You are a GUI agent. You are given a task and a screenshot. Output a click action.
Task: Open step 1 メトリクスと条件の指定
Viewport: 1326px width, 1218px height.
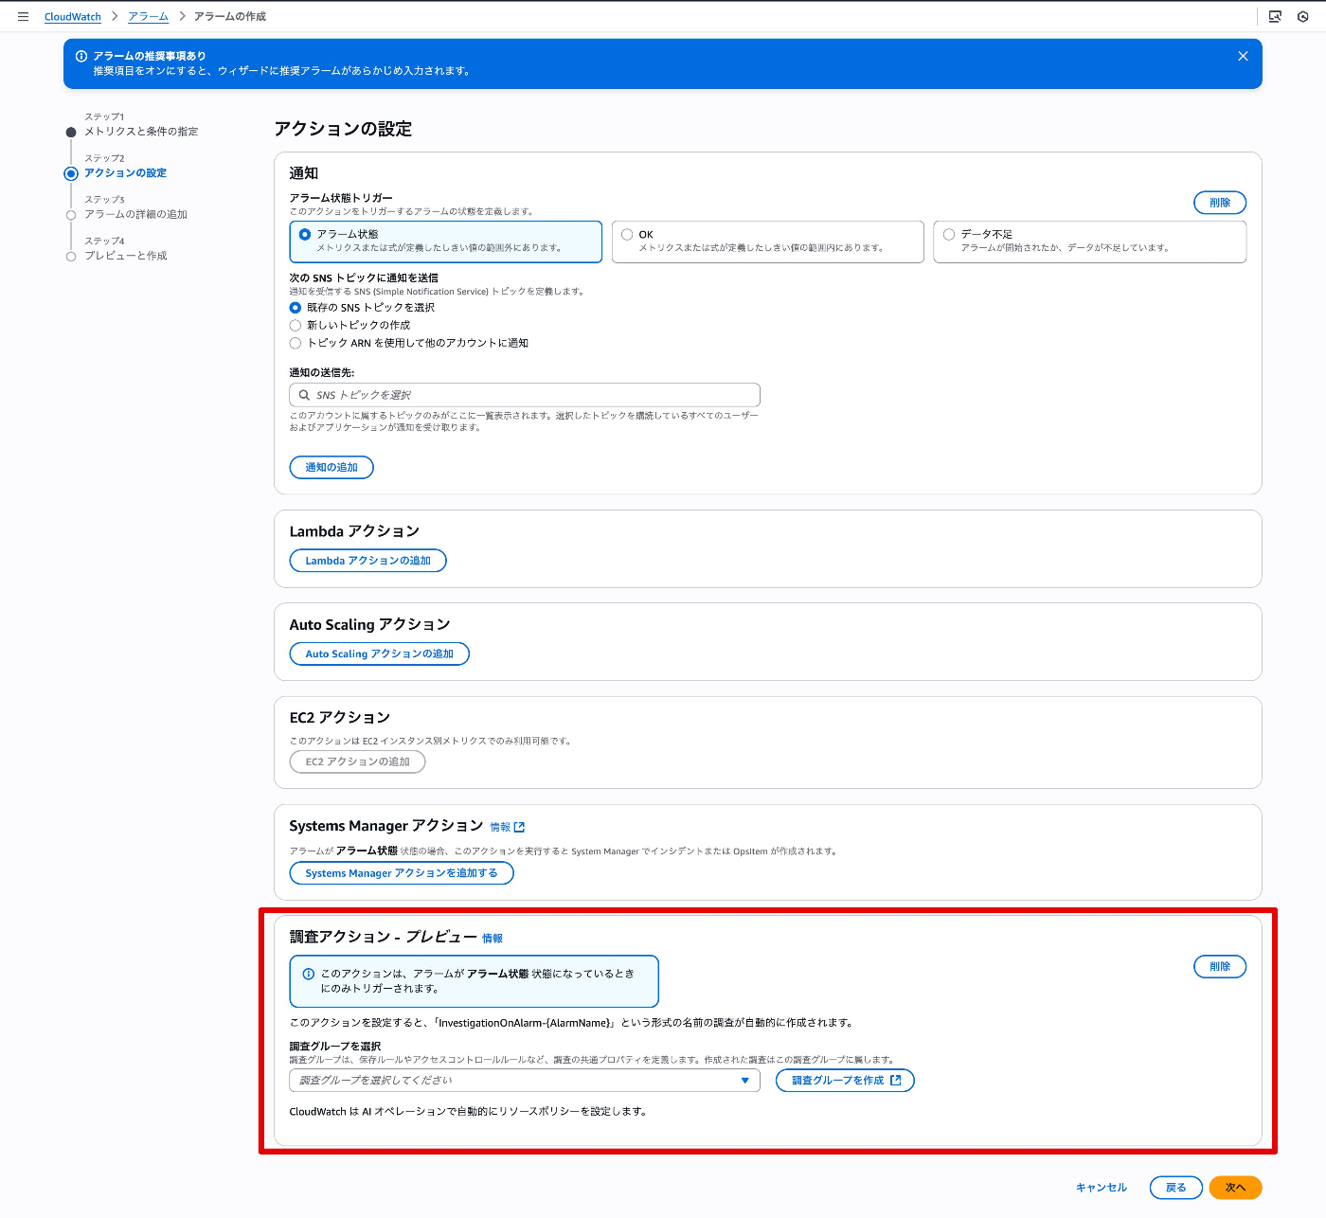pyautogui.click(x=141, y=132)
